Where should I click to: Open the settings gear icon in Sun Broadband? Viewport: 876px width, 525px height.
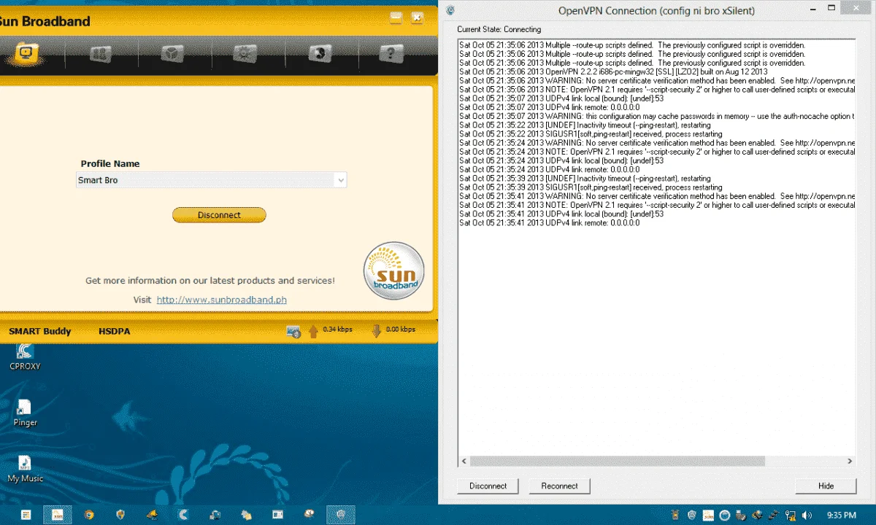245,53
